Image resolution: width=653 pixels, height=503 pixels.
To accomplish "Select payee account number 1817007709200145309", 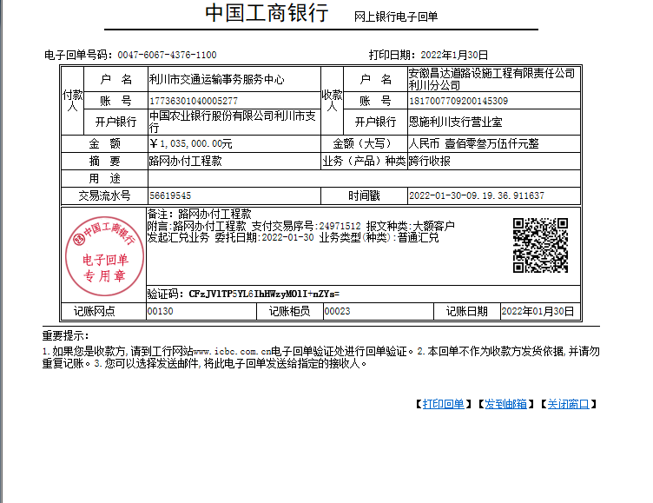I will point(465,101).
